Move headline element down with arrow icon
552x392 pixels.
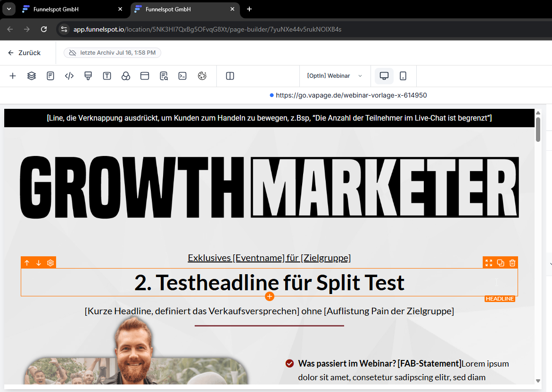pos(39,263)
